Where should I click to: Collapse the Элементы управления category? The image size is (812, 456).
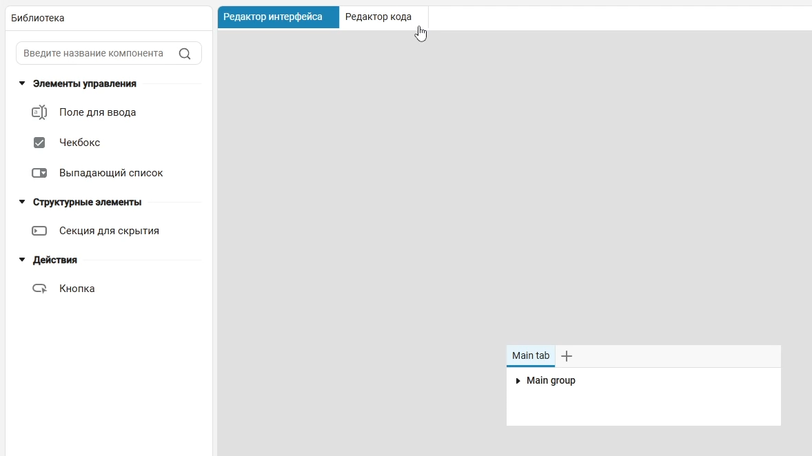tap(22, 83)
